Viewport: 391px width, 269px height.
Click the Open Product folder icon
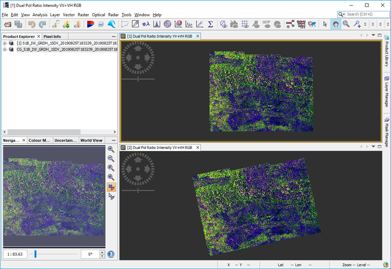[x=7, y=24]
